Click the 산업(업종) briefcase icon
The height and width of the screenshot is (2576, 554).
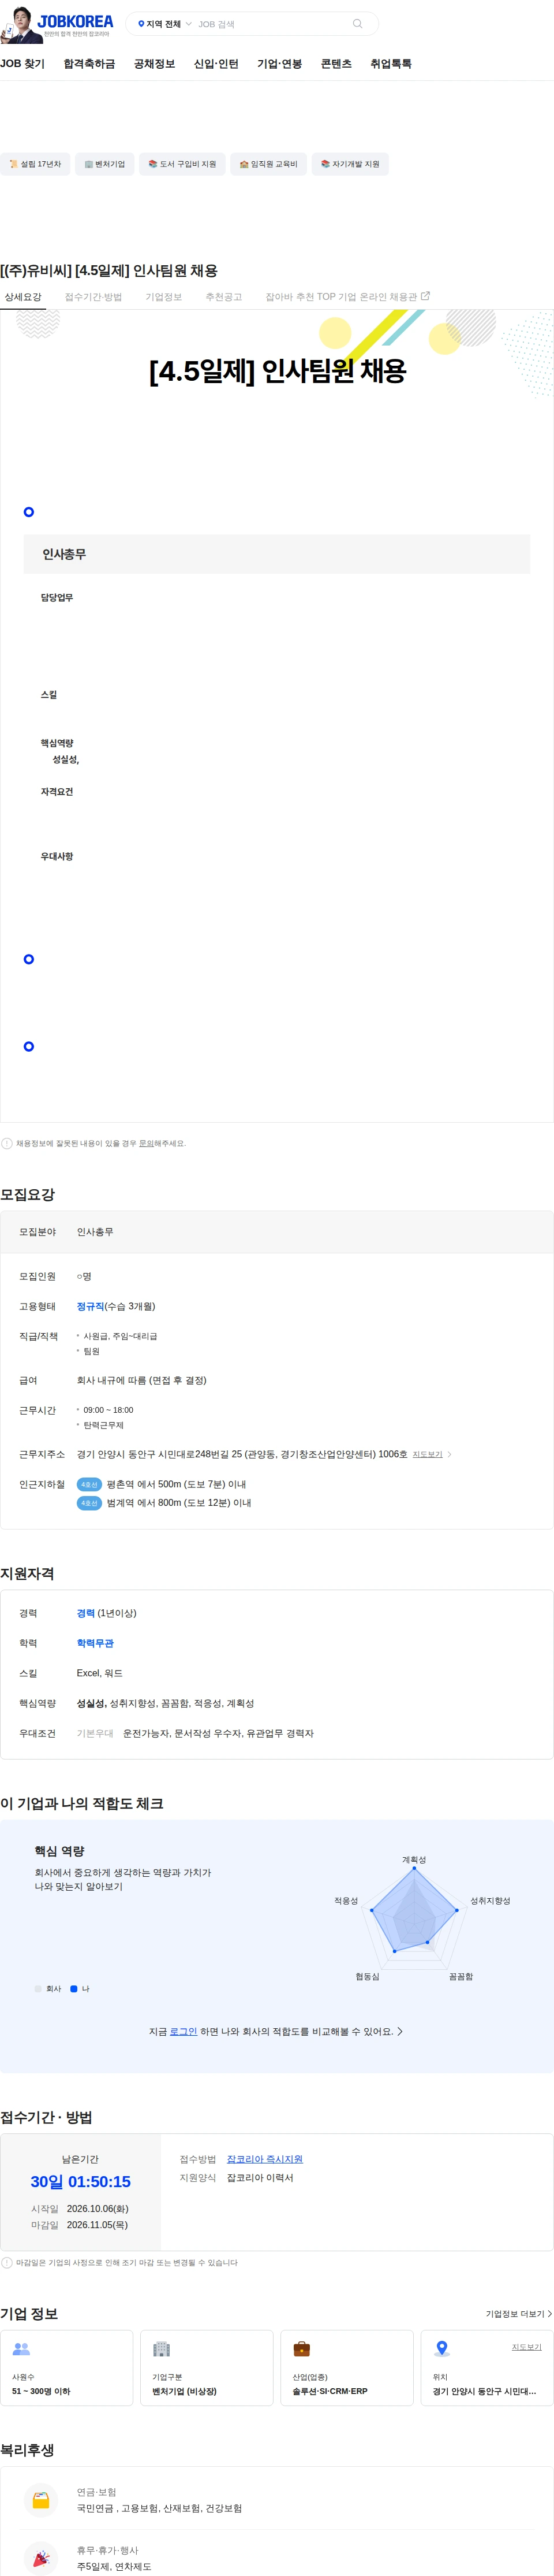[301, 2349]
